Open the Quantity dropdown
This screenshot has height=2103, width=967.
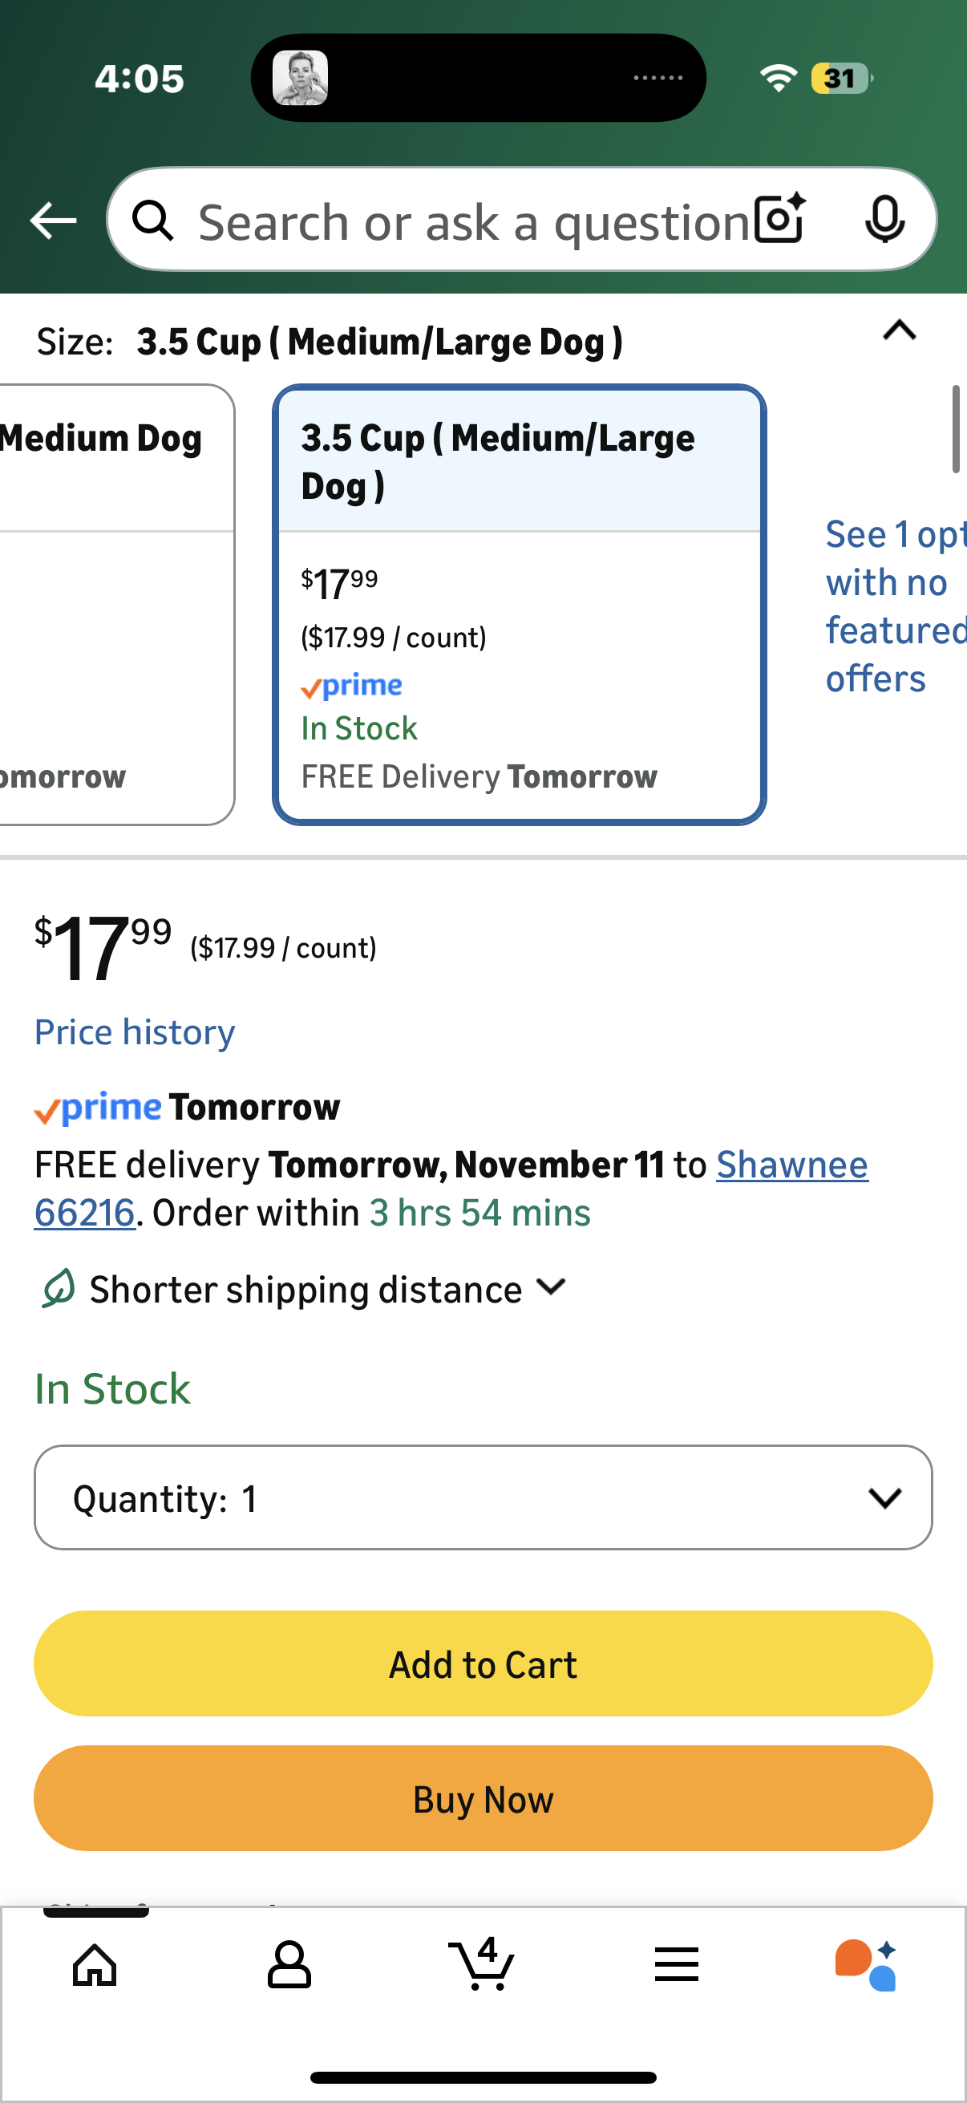[x=483, y=1497]
